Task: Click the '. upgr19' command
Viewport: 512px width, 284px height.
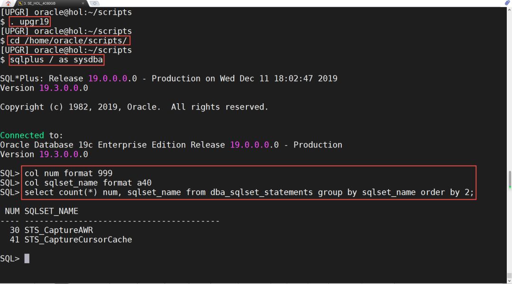Action: point(29,22)
